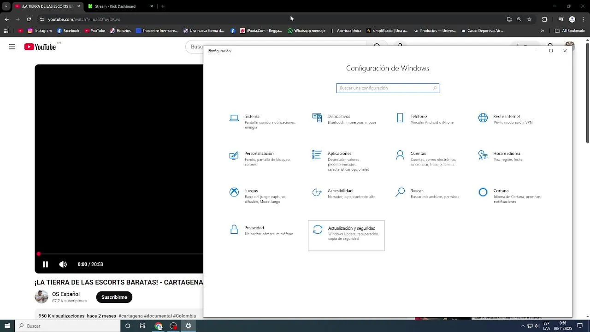Click the Buscar una configuración field

[x=388, y=88]
